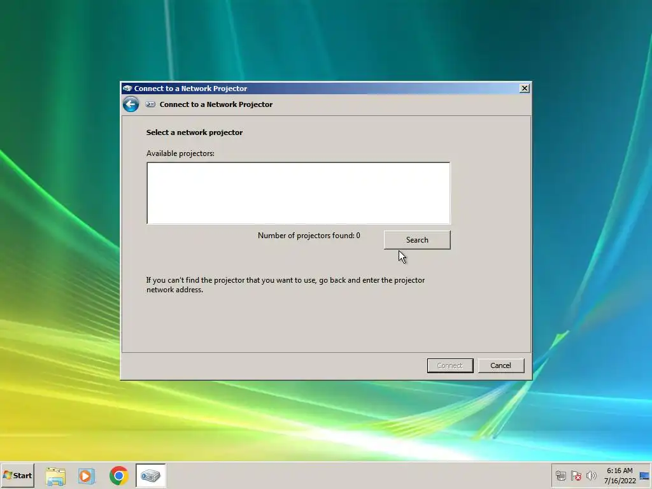Viewport: 652px width, 489px height.
Task: Launch Windows Media Player from the taskbar
Action: click(x=87, y=476)
